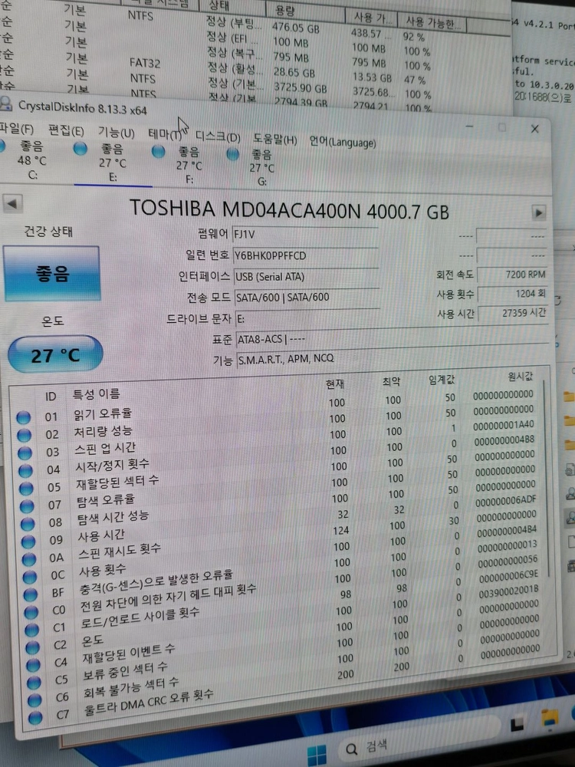Go to next disk with right arrow
This screenshot has height=767, width=575.
point(539,212)
